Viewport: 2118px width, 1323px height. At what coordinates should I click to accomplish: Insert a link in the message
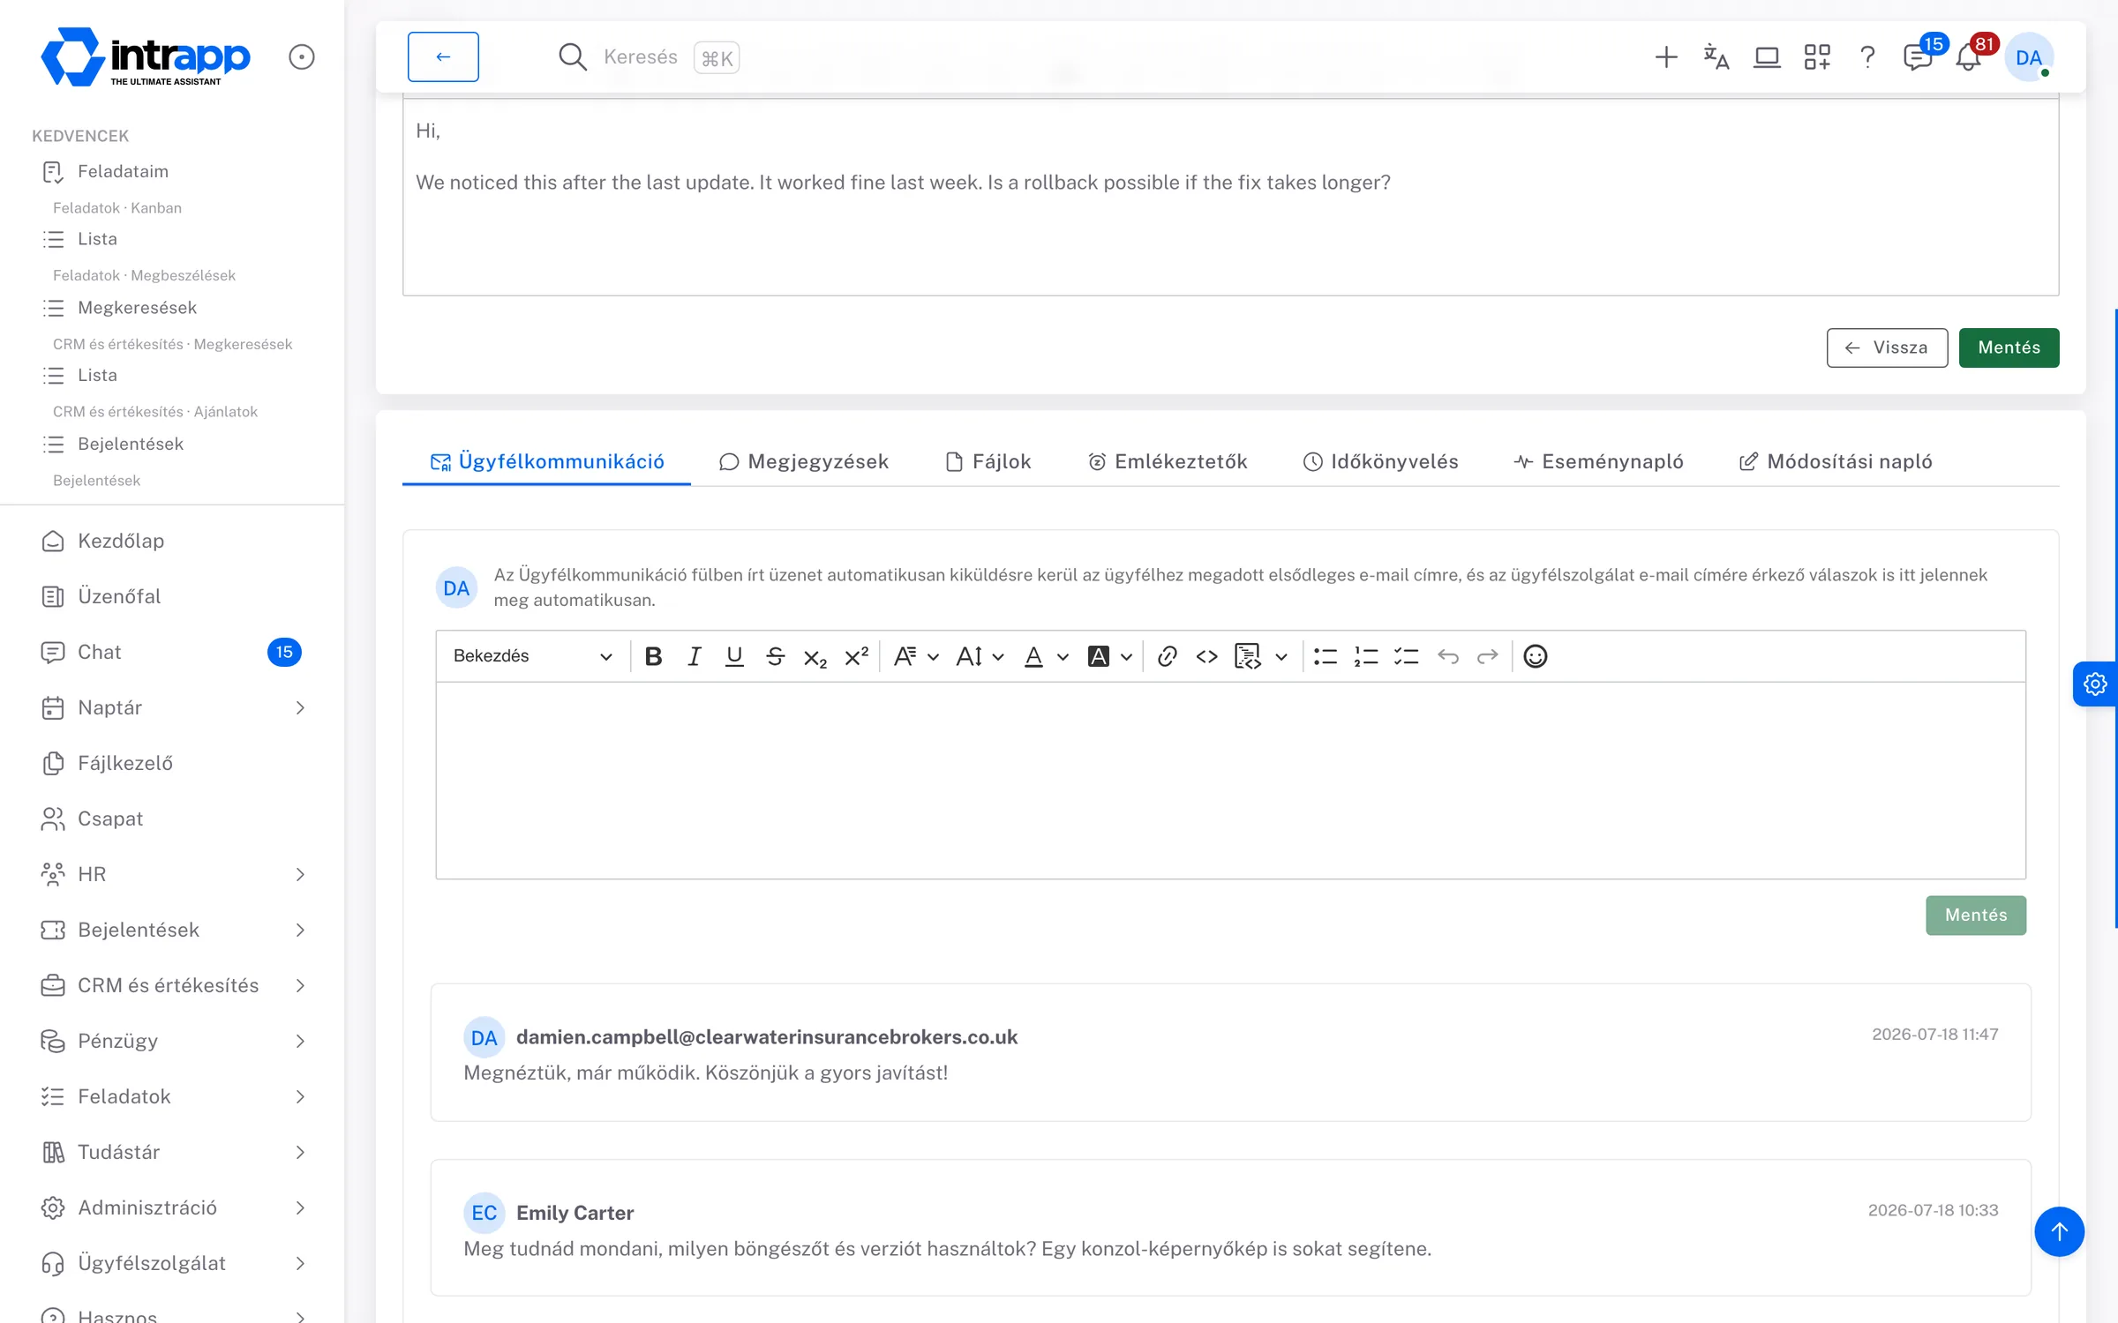(1167, 656)
